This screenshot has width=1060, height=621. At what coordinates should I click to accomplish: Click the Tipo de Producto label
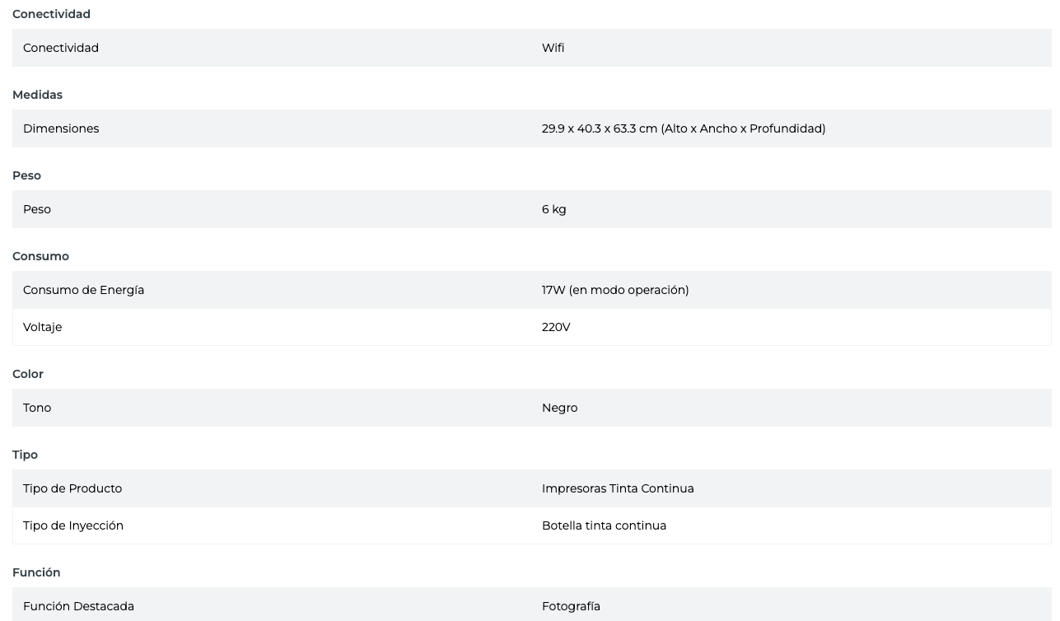pyautogui.click(x=72, y=488)
